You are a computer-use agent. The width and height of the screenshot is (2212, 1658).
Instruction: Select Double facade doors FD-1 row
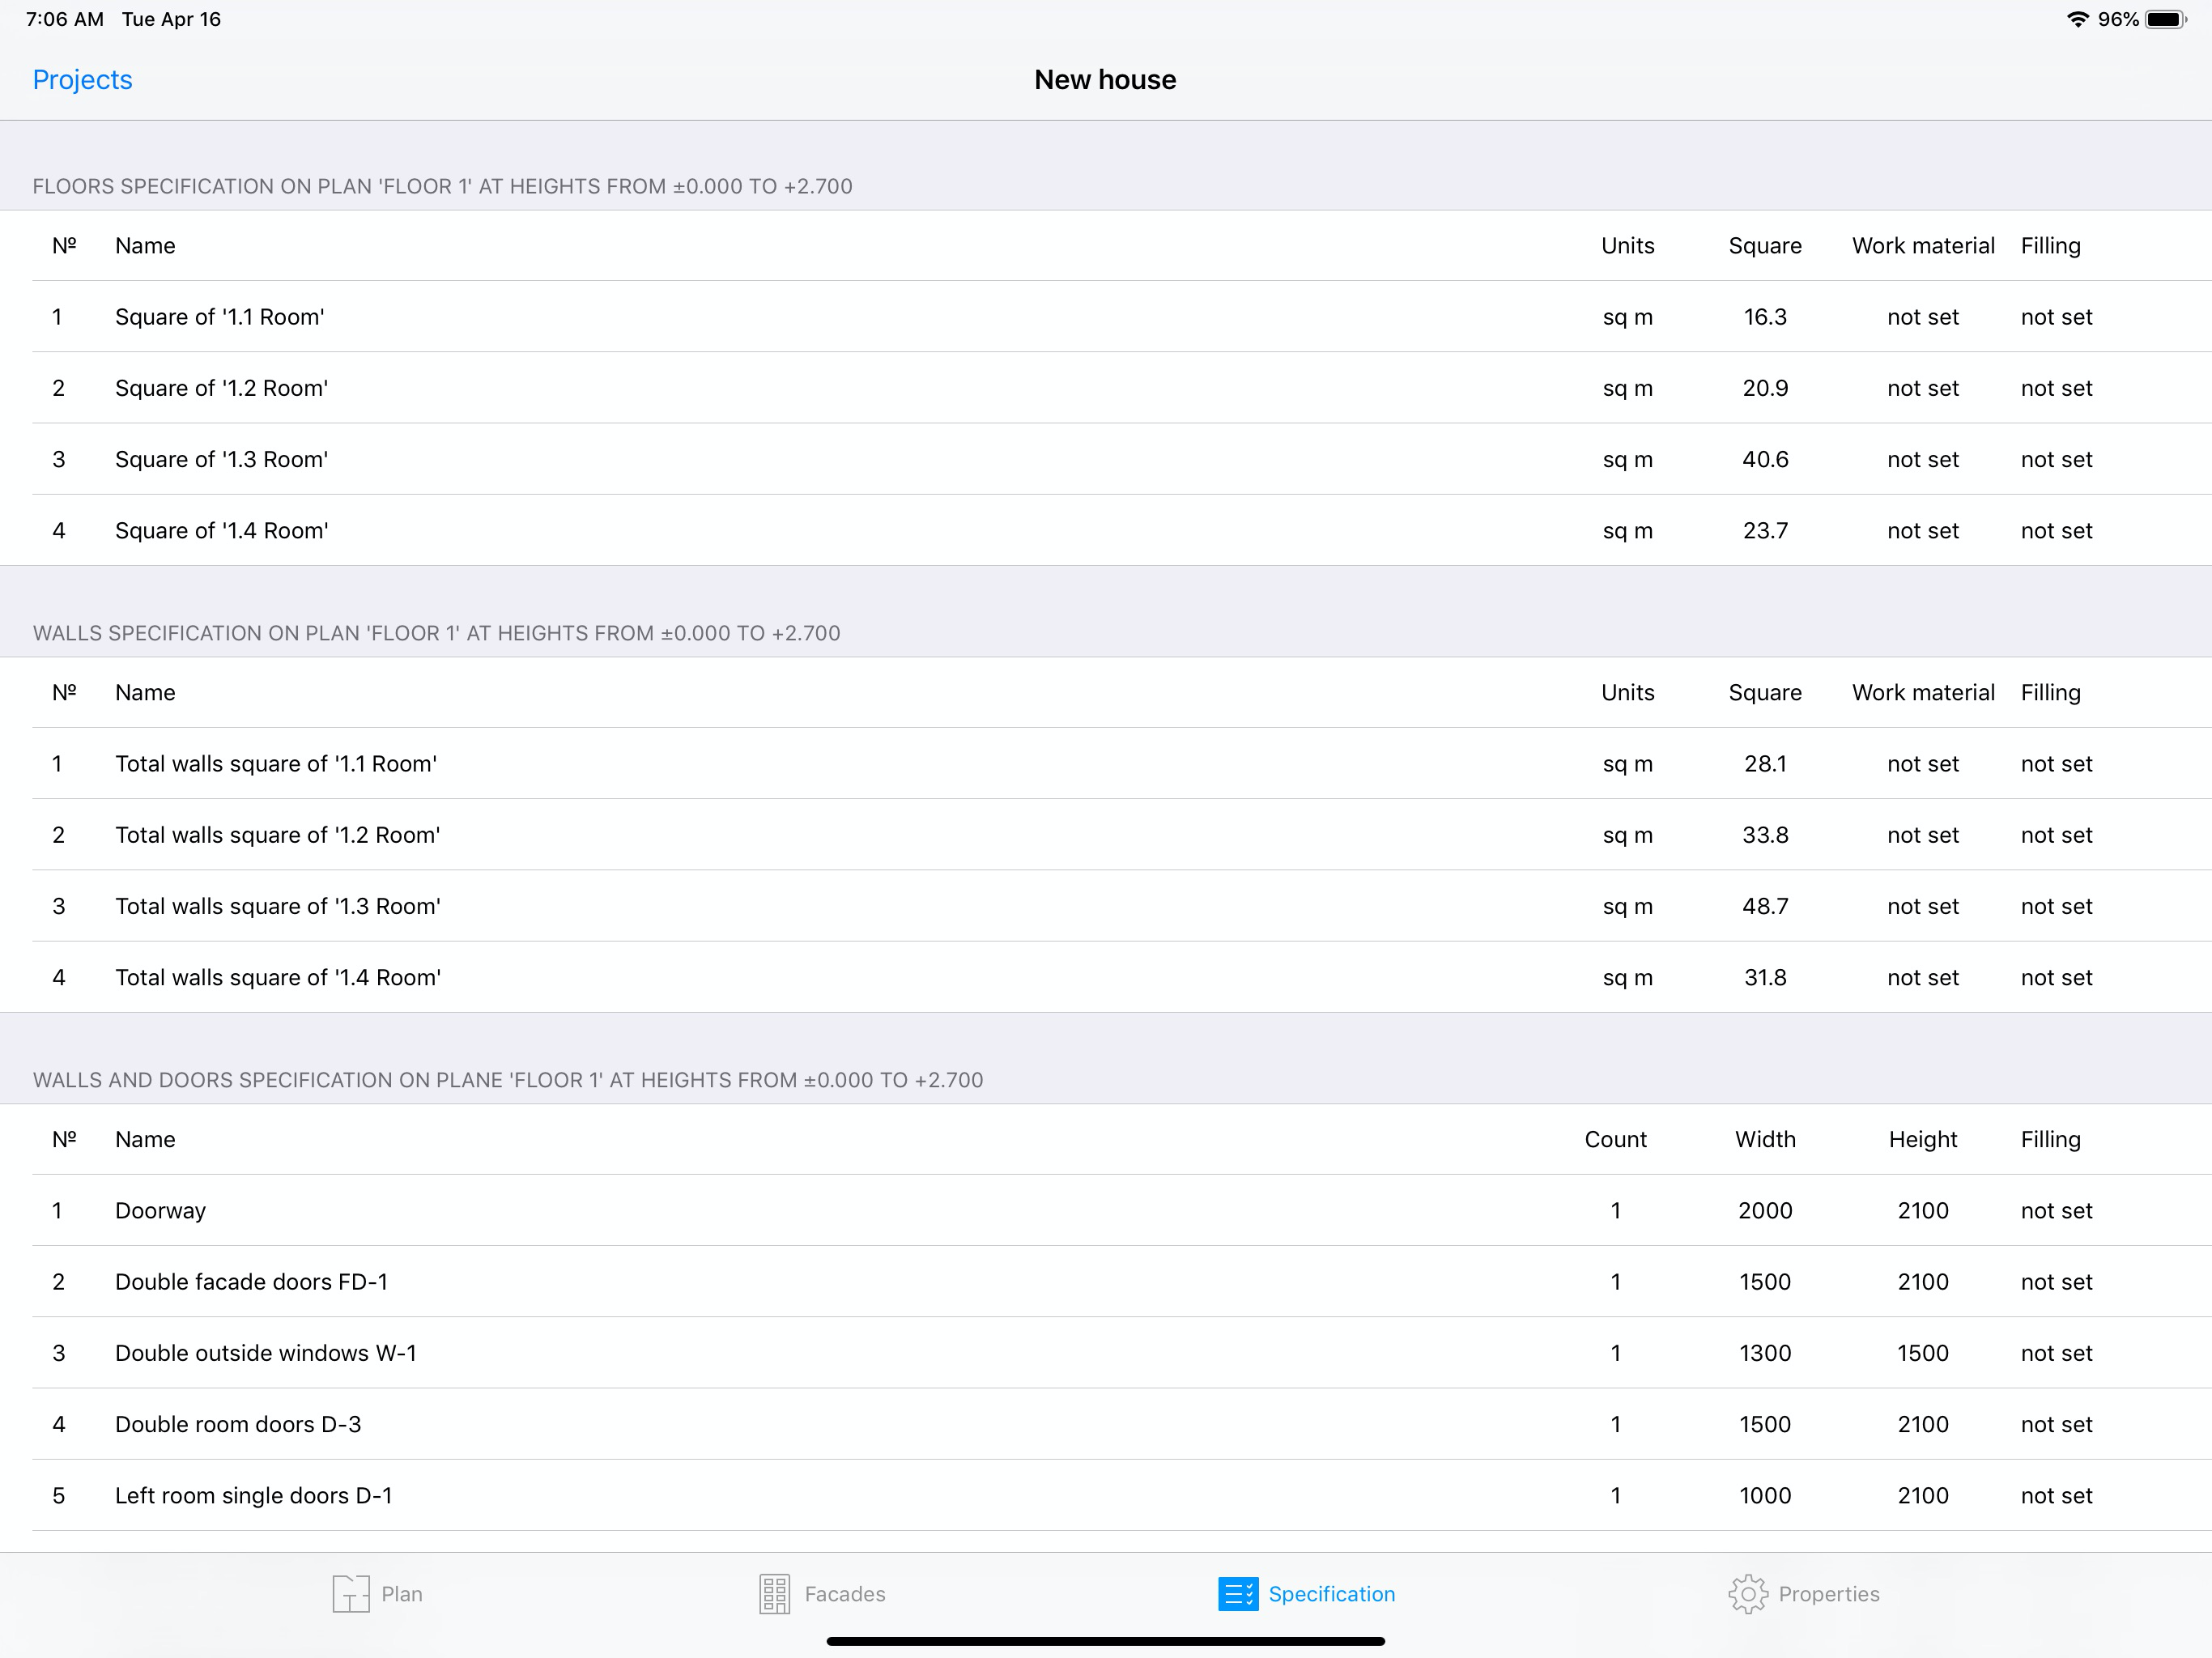click(1106, 1281)
